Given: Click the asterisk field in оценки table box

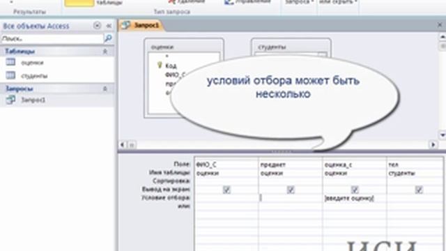Looking at the screenshot, I should 167,56.
